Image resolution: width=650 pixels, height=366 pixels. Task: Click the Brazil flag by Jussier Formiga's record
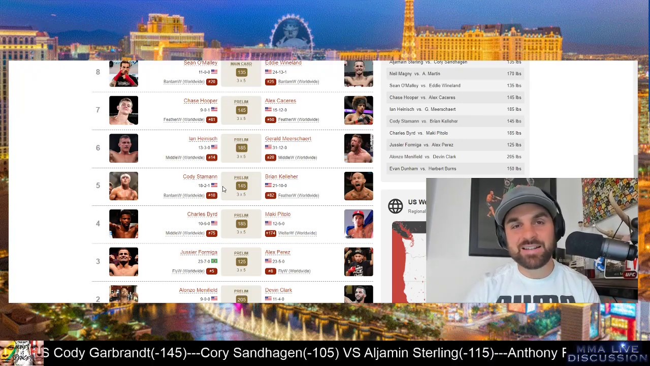[x=214, y=261]
